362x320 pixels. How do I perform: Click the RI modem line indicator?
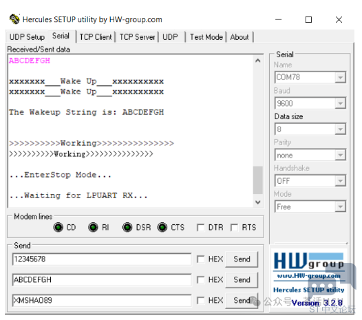tap(93, 227)
